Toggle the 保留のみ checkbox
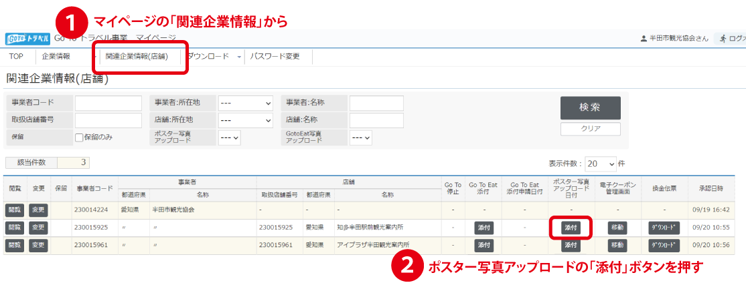 point(79,137)
